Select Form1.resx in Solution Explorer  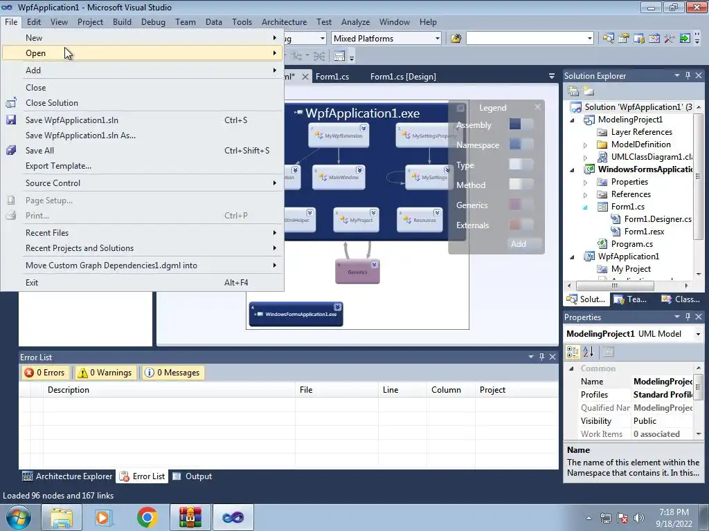pyautogui.click(x=644, y=232)
